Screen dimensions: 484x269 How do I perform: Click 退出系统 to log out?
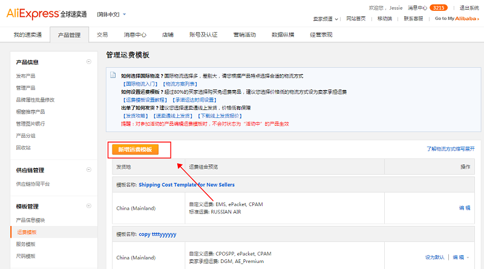tap(469, 8)
